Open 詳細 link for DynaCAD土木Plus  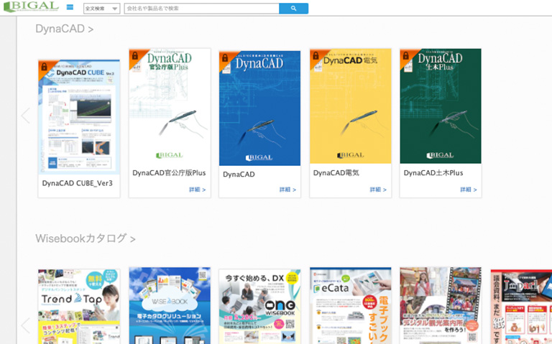[469, 190]
